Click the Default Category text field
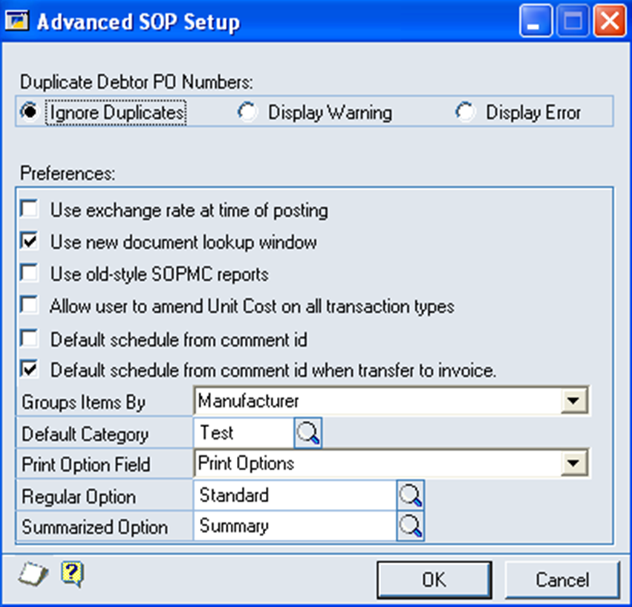Screen dimensions: 632x607 click(242, 433)
